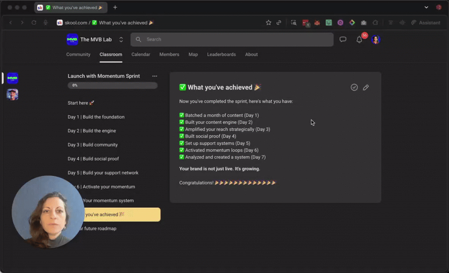Viewport: 449px width, 273px height.
Task: Select the second group avatar in the sidebar
Action: click(x=13, y=94)
